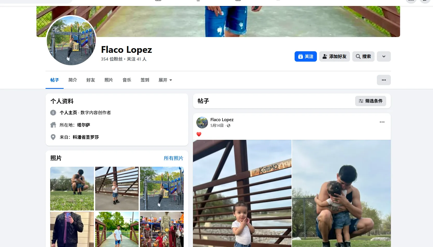Follow the profile using the 关注 button
This screenshot has height=247, width=433.
pyautogui.click(x=305, y=56)
